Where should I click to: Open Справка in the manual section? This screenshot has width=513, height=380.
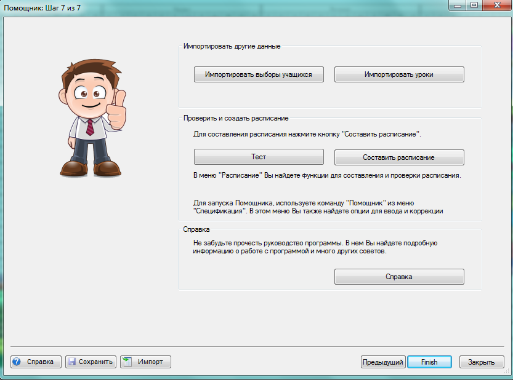[398, 277]
